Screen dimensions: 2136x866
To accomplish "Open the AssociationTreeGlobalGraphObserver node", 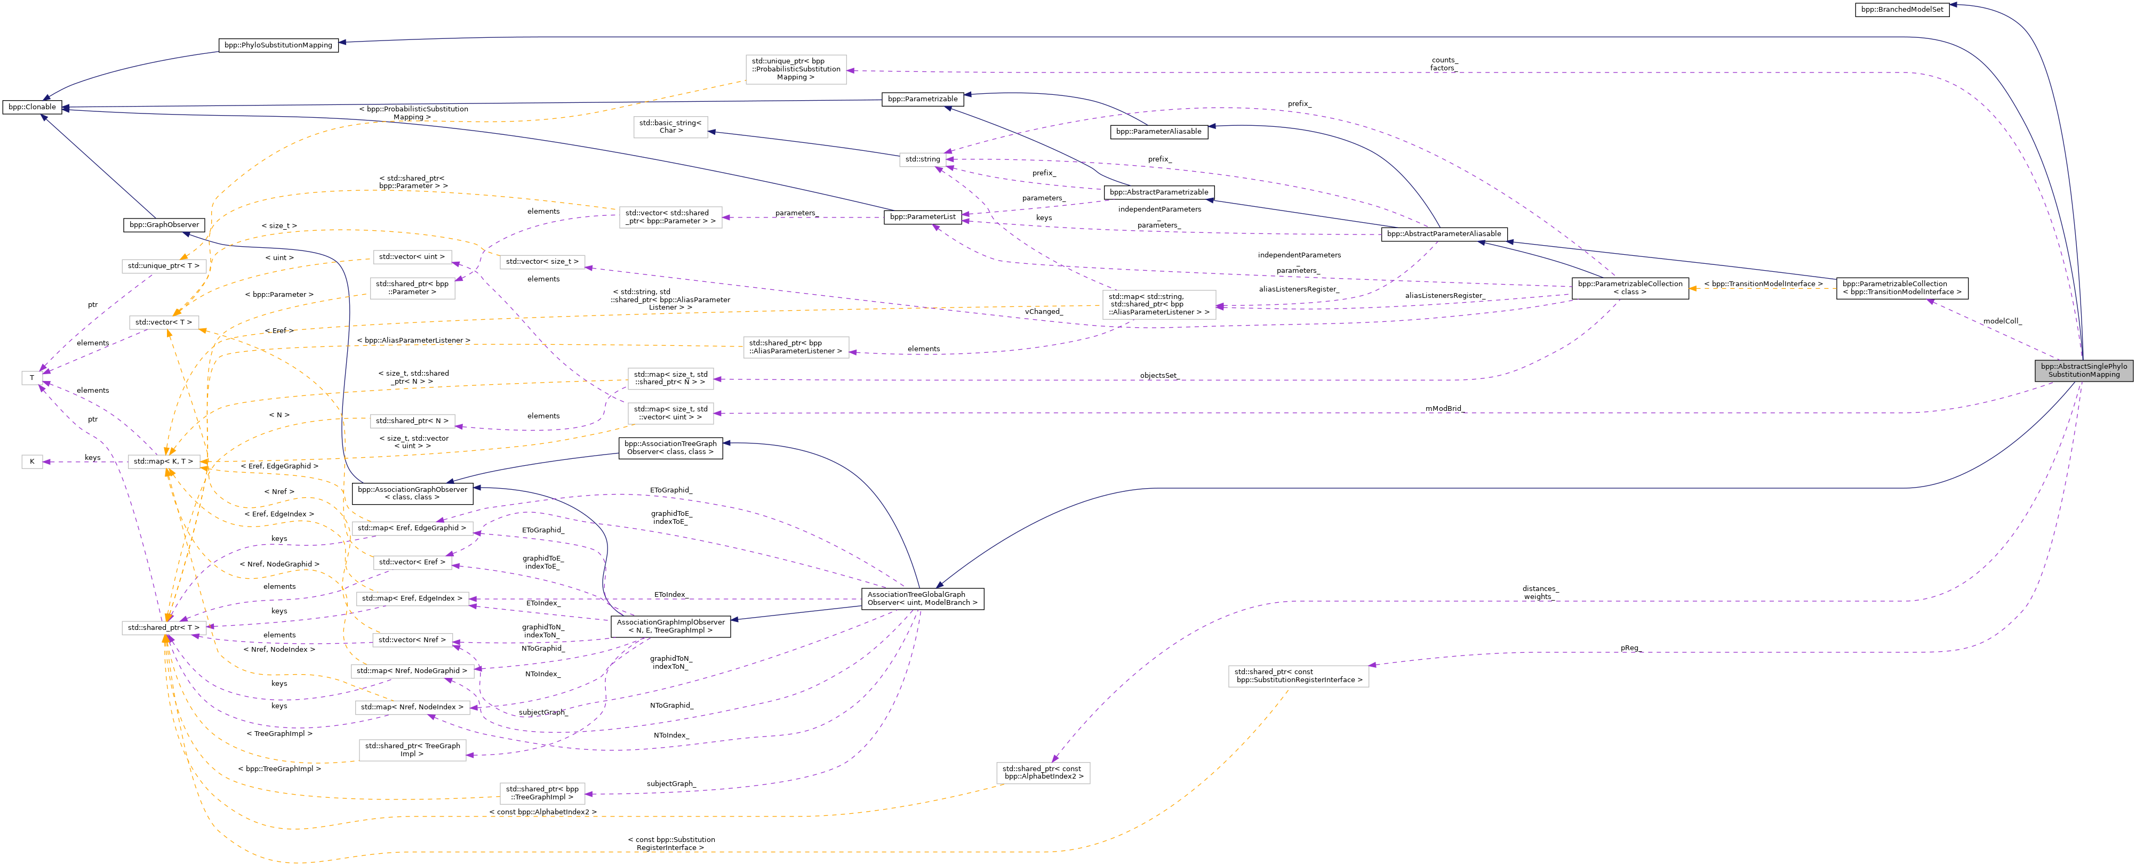I will (x=922, y=598).
